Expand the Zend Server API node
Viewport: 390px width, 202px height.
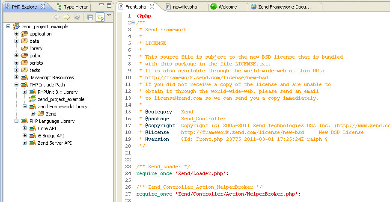[24, 143]
